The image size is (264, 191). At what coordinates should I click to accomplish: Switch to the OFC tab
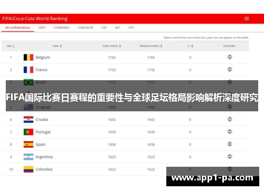131,27
